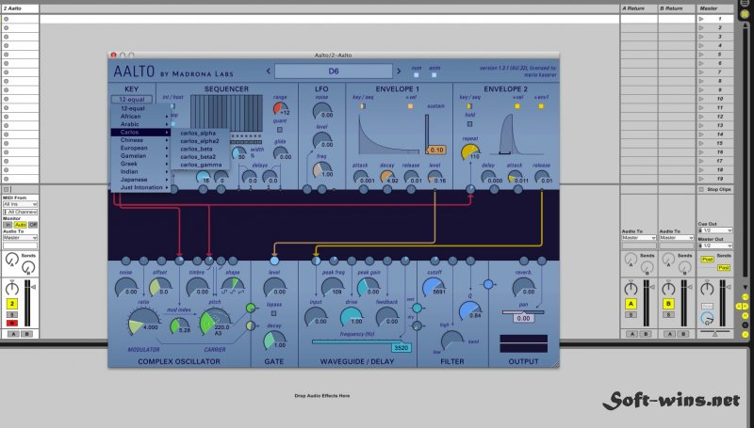Screen dimensions: 754x428
Task: Click the LFO level knob
Action: (x=321, y=140)
